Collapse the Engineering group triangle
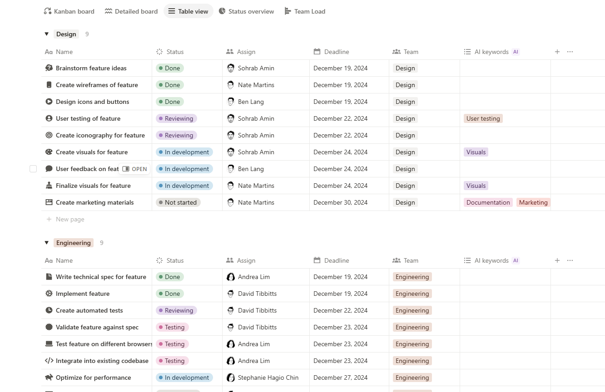 [x=46, y=243]
